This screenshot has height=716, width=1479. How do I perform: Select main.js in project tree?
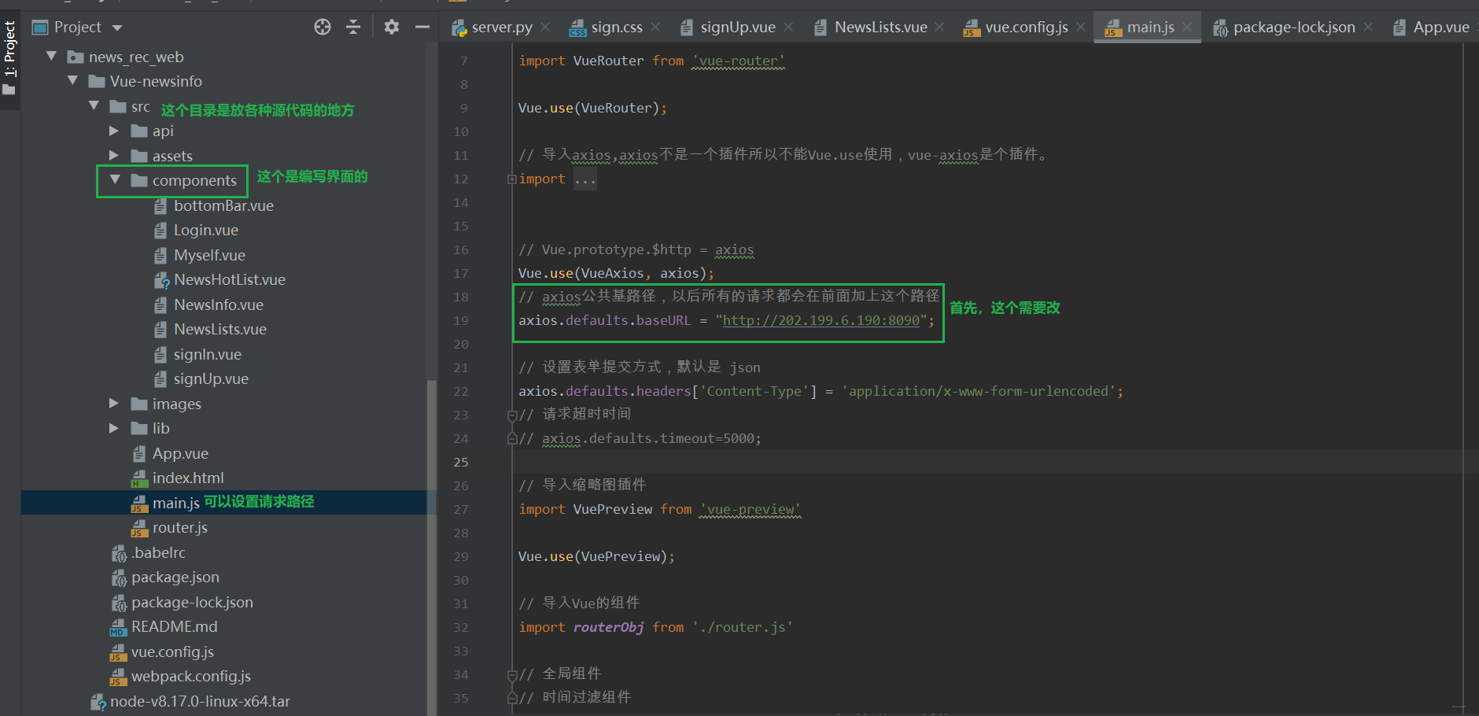[175, 503]
